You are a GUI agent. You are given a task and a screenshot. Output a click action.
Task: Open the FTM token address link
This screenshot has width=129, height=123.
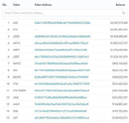[62, 84]
